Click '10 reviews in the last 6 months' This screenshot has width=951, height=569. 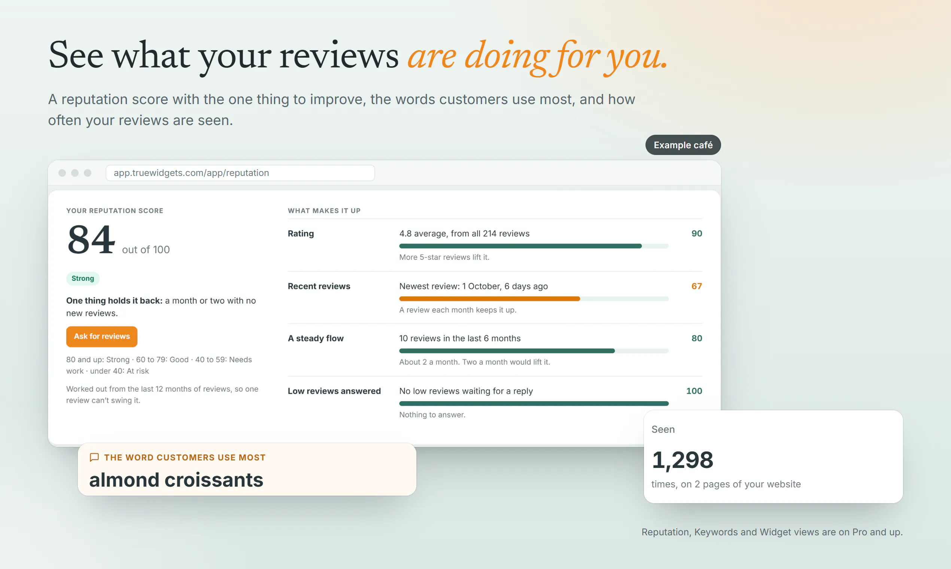click(x=460, y=338)
